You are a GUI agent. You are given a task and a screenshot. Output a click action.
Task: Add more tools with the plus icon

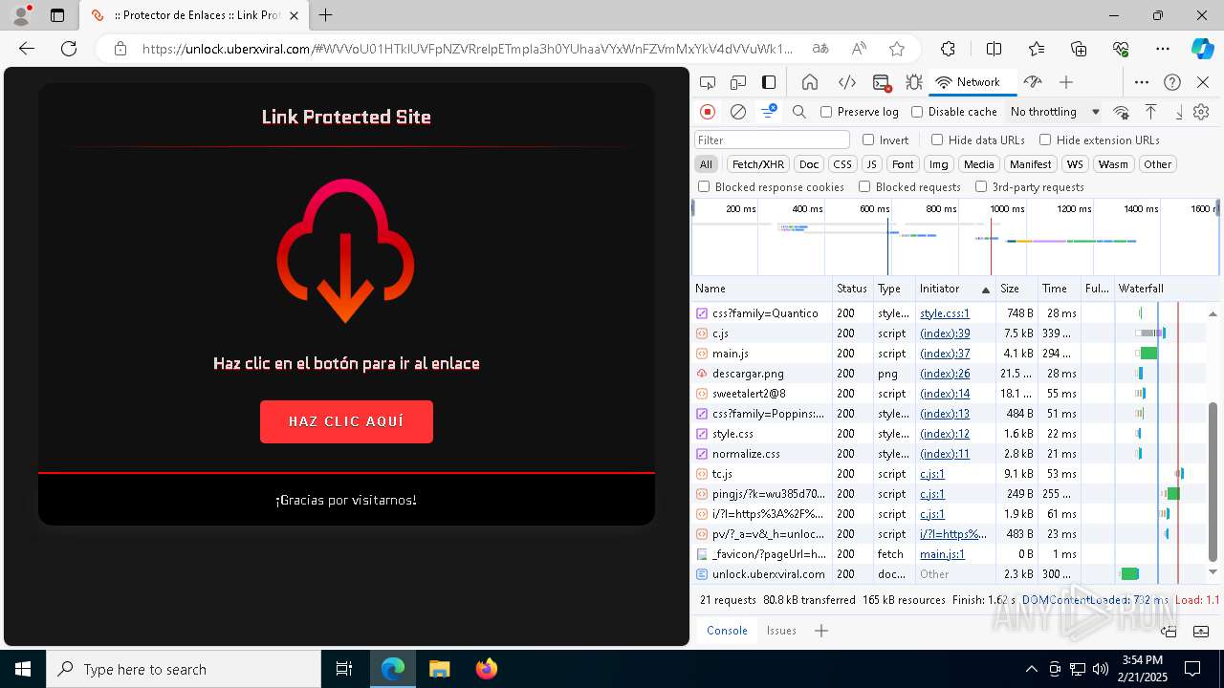(x=1066, y=82)
